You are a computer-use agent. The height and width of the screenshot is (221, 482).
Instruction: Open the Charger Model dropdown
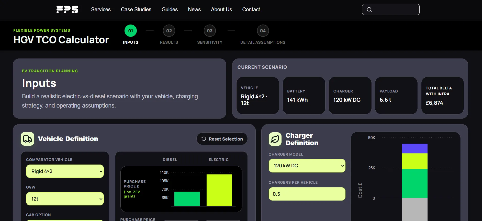click(307, 166)
